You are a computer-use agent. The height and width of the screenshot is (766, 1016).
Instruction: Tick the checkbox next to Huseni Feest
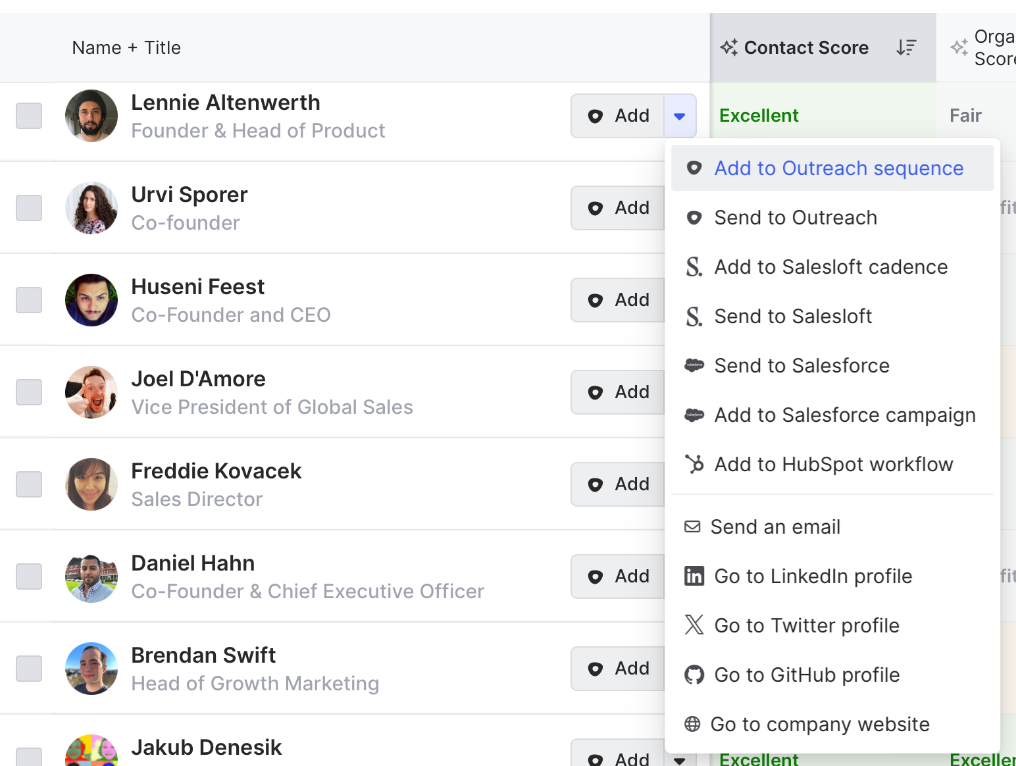pyautogui.click(x=29, y=300)
